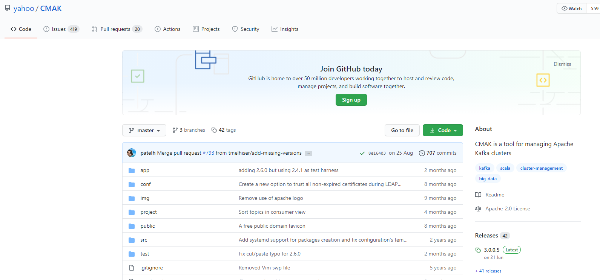Open the src folder name

click(x=144, y=240)
